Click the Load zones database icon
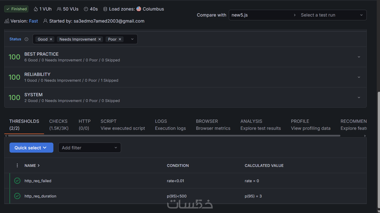The image size is (380, 213). coord(105,9)
